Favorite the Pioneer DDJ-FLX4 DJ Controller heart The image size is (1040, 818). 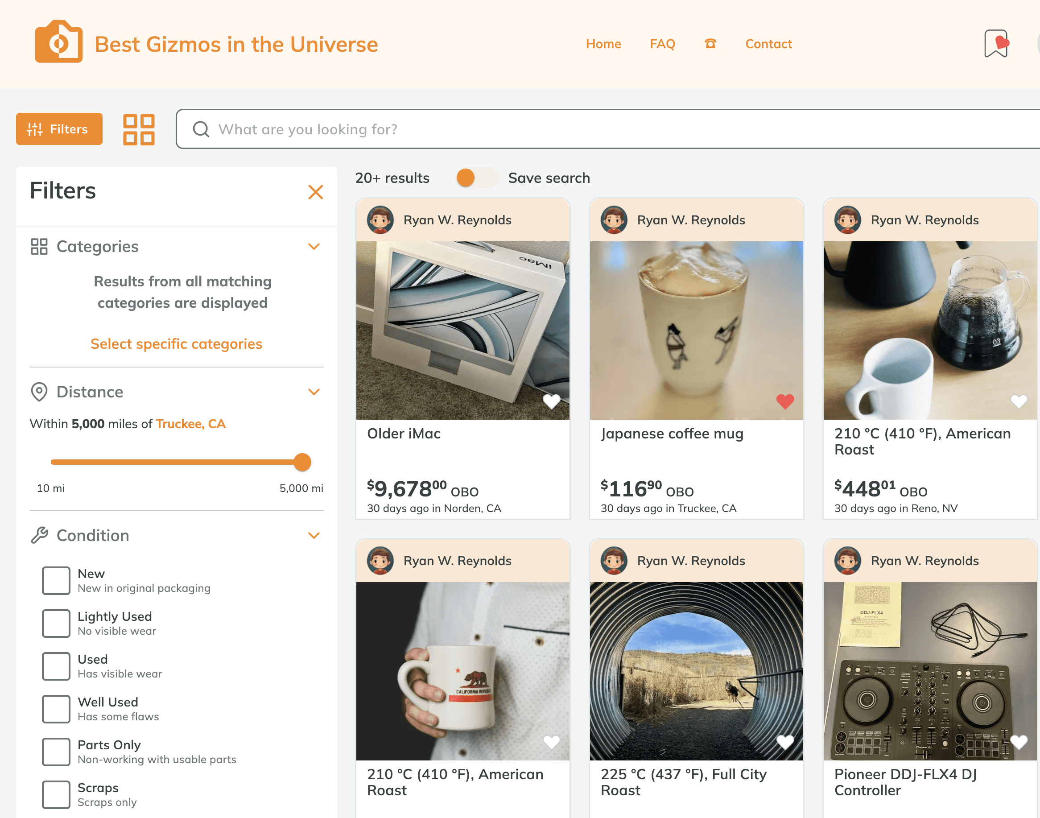(1019, 742)
